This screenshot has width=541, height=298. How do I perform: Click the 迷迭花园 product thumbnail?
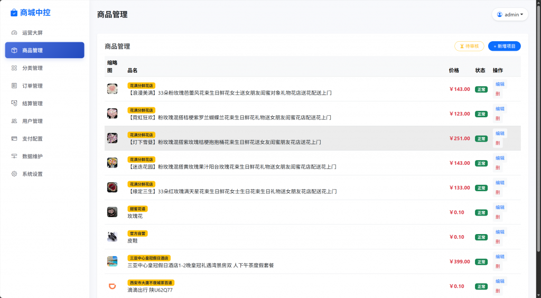[112, 163]
